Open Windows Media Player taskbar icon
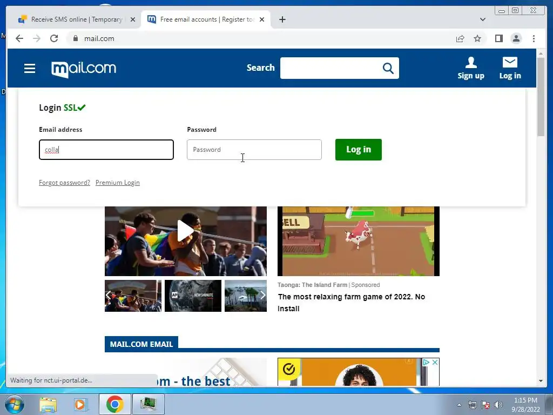The image size is (553, 415). coord(80,404)
